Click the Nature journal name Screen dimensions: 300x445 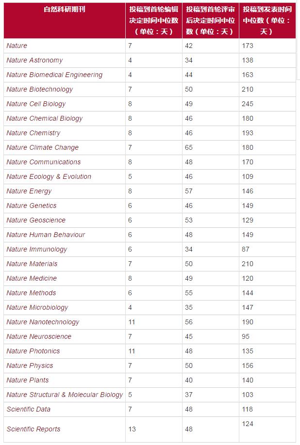(x=17, y=46)
